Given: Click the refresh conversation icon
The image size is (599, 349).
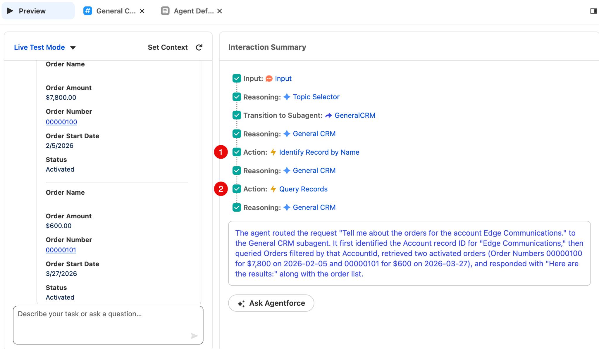Looking at the screenshot, I should (x=199, y=47).
